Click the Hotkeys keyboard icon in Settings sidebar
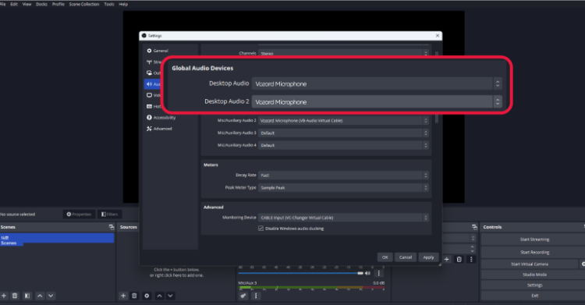The width and height of the screenshot is (585, 305). [149, 106]
